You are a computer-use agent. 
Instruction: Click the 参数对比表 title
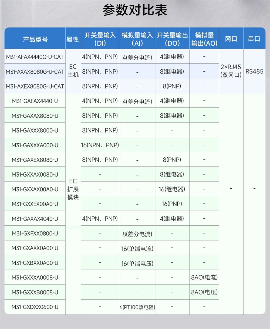coord(135,9)
